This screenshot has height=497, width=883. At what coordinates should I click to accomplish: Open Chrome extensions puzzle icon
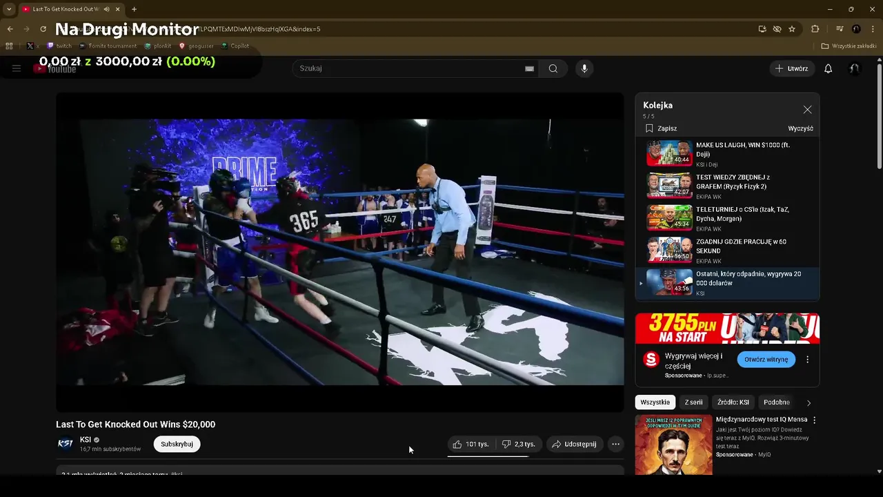pyautogui.click(x=815, y=29)
